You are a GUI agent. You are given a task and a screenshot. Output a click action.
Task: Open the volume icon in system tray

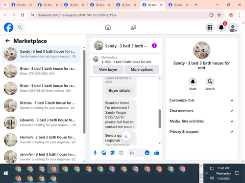[212, 178]
